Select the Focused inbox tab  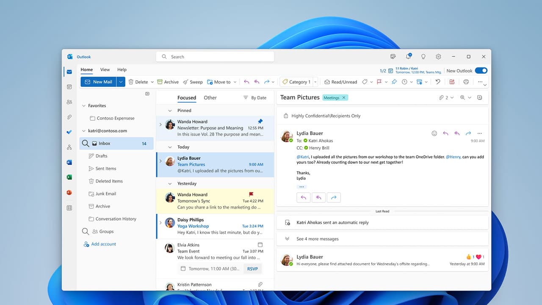pos(187,97)
